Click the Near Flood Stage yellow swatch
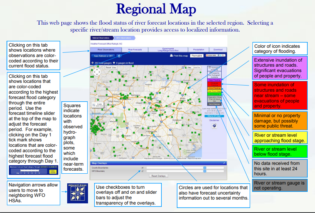This screenshot has height=213, width=315. 214,91
